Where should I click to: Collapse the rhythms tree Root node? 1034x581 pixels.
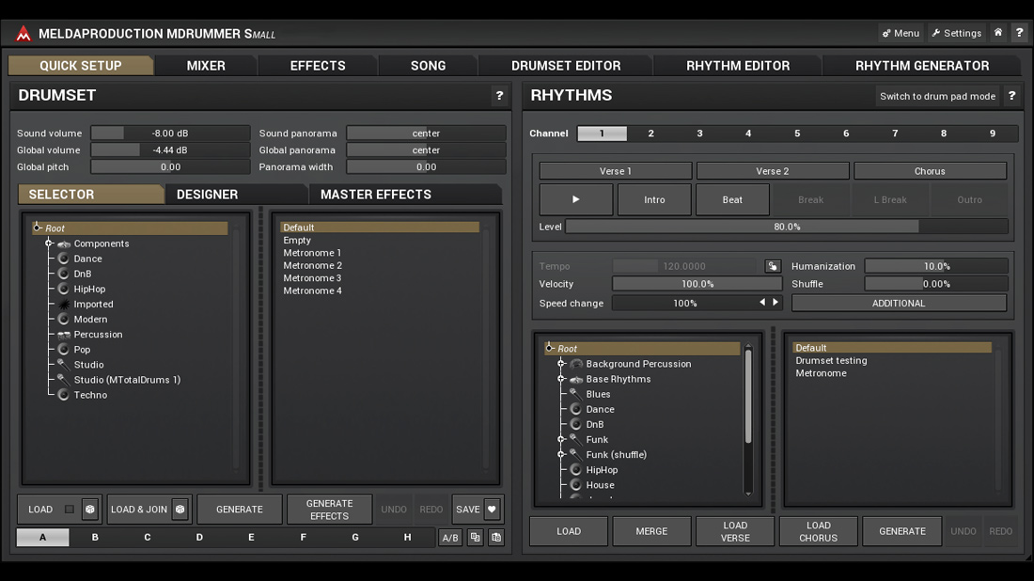(x=549, y=348)
